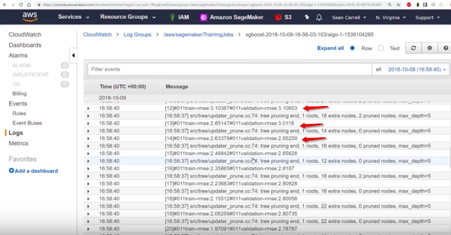Select INSUFFICIENT state filter
451x235 pixels.
(x=31, y=75)
